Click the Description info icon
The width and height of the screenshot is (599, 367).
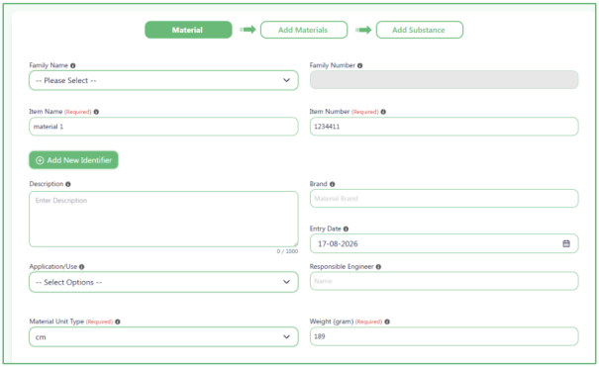click(x=68, y=184)
